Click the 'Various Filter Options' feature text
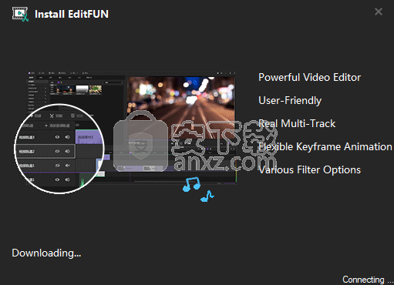Image resolution: width=394 pixels, height=285 pixels. coord(309,169)
